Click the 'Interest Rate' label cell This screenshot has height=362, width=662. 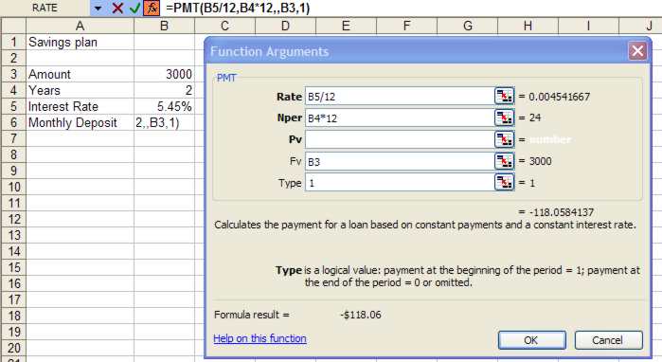tap(80, 106)
